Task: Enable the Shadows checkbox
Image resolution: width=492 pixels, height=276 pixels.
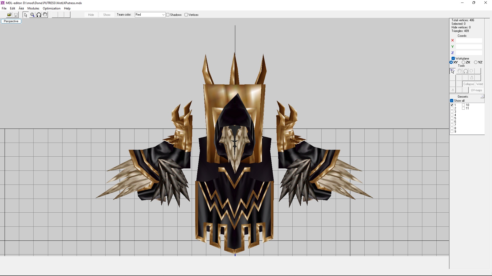Action: (168, 15)
